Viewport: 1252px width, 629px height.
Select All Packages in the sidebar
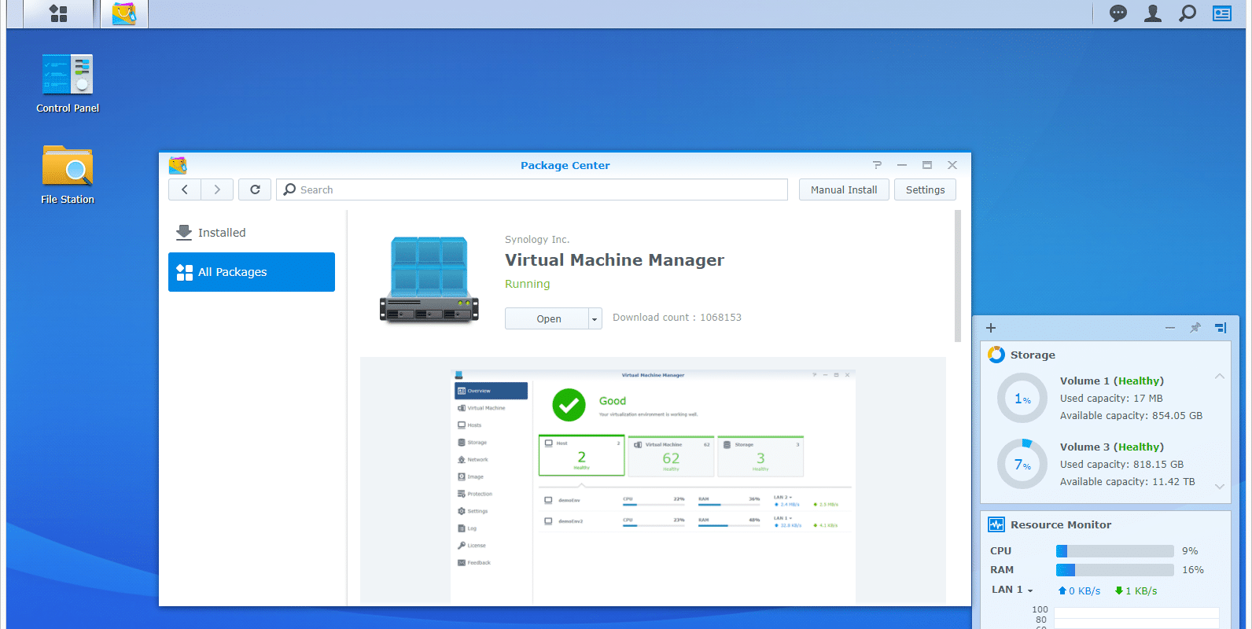[x=252, y=272]
